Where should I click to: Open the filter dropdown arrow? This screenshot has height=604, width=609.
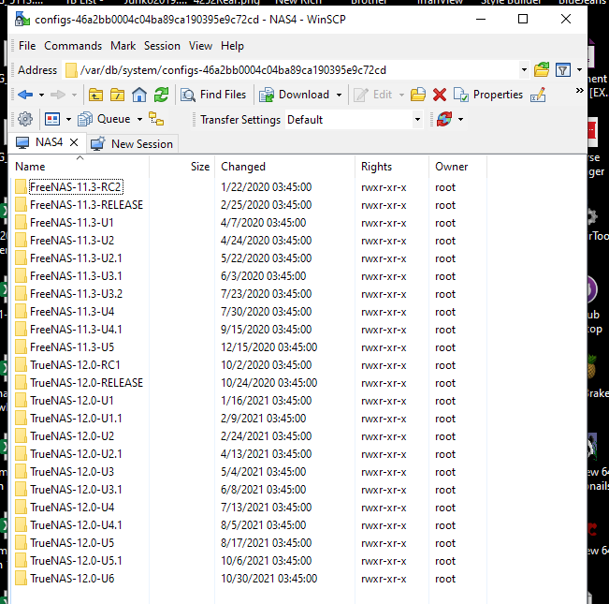(579, 70)
